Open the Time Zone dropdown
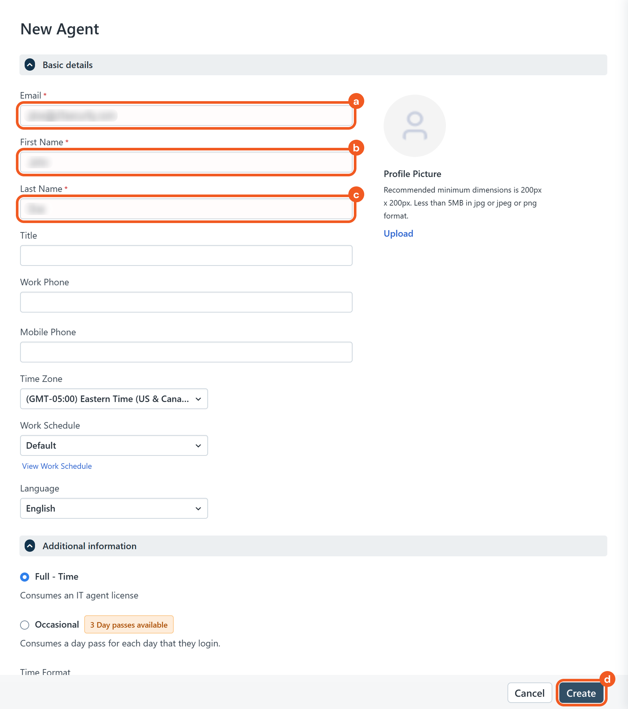628x709 pixels. click(114, 399)
